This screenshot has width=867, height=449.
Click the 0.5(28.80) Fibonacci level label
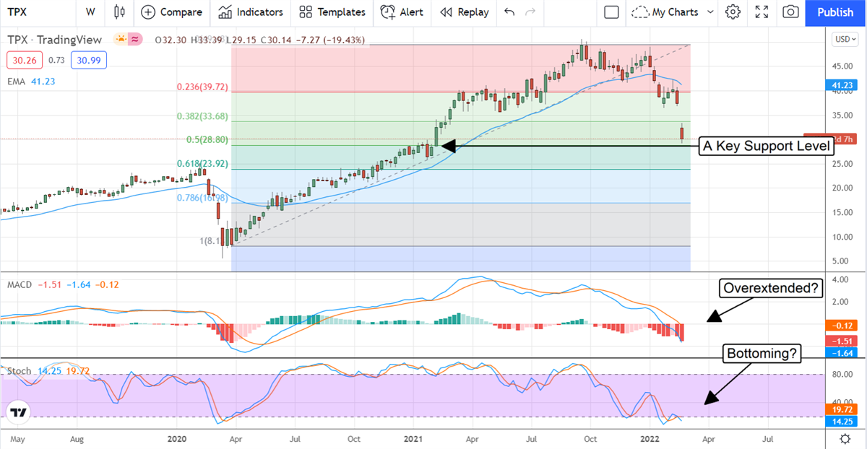point(207,139)
